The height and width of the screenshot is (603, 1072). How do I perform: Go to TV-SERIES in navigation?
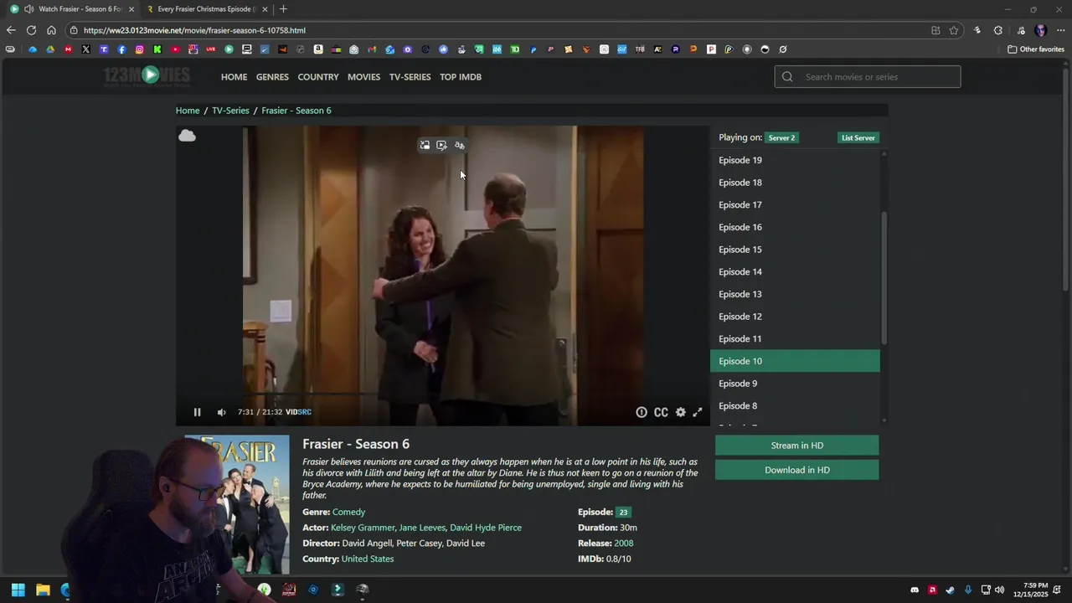click(410, 77)
